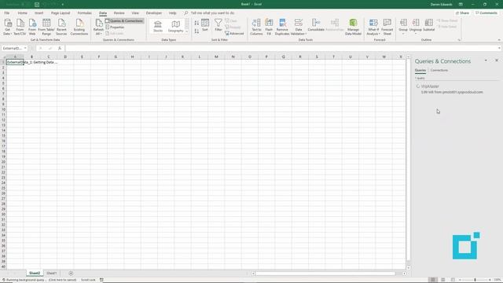Run Flash Fill

point(269,27)
